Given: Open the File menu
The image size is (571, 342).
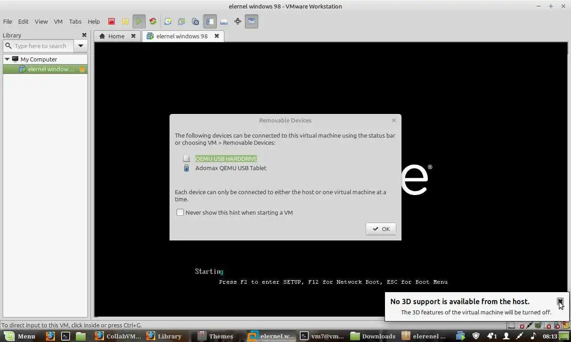Looking at the screenshot, I should coord(8,21).
